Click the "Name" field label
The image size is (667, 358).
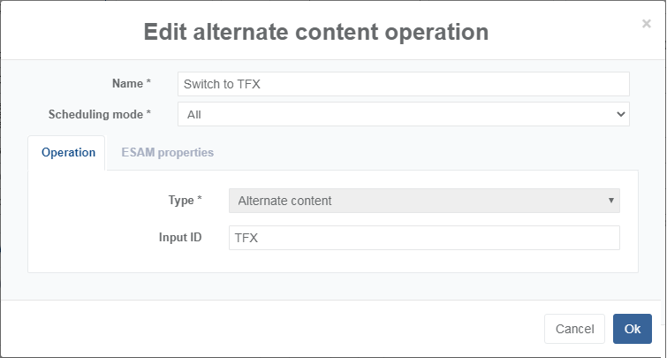pos(127,83)
